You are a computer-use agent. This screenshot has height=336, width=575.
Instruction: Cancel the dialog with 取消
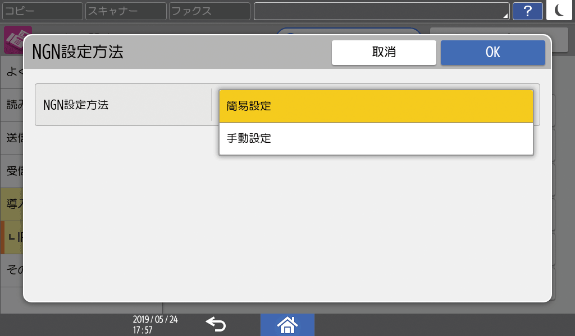(x=384, y=52)
